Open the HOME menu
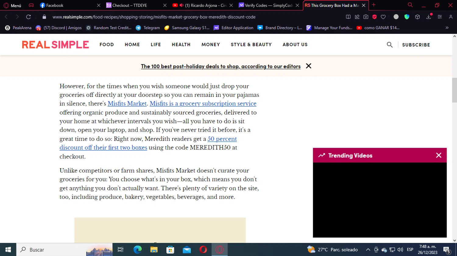 point(132,45)
